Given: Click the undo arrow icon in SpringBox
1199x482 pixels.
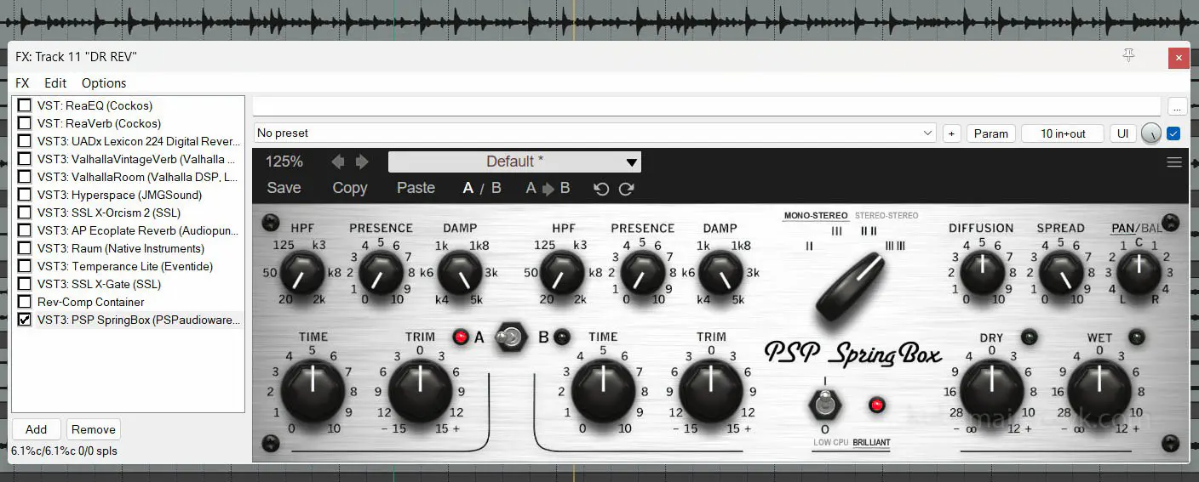Looking at the screenshot, I should (601, 189).
